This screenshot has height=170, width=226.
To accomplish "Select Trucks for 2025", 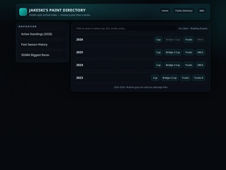I will coord(188,52).
